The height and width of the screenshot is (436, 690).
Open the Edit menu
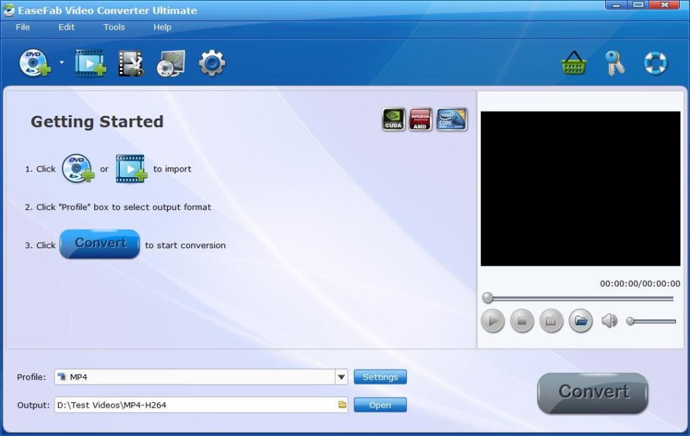tap(67, 27)
